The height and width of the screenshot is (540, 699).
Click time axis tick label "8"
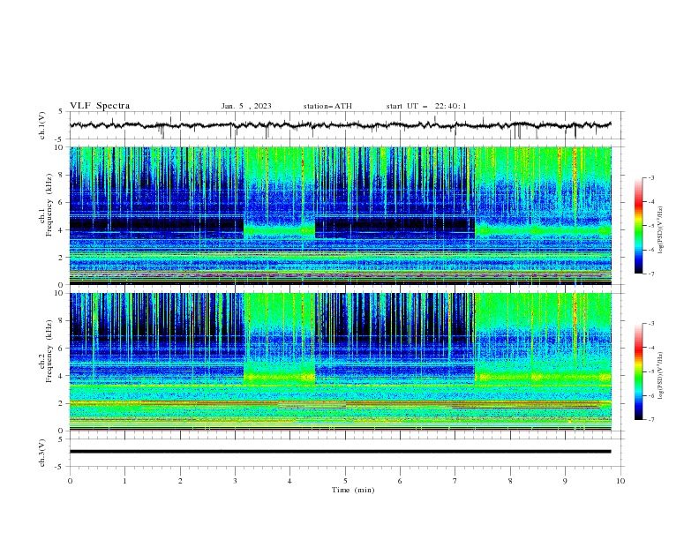pos(510,481)
